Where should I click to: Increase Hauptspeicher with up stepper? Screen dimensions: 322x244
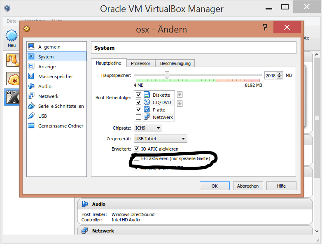coord(280,74)
